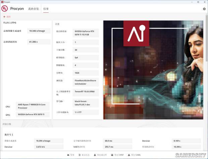
Task: Click the AMD Ryzen 7 9800X3D CPU field
Action: click(33, 106)
